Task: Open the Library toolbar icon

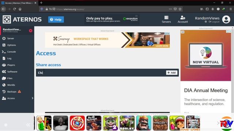Action: pyautogui.click(x=202, y=9)
